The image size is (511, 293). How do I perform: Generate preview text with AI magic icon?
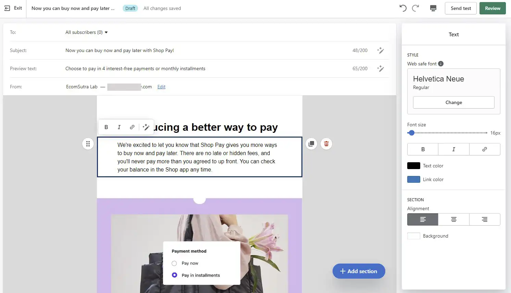click(x=381, y=68)
